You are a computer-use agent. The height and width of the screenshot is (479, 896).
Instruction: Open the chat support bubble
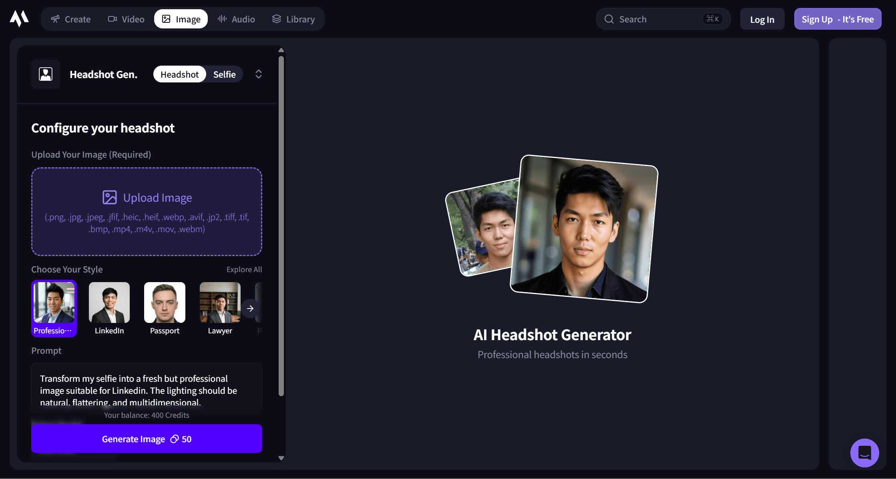tap(864, 453)
